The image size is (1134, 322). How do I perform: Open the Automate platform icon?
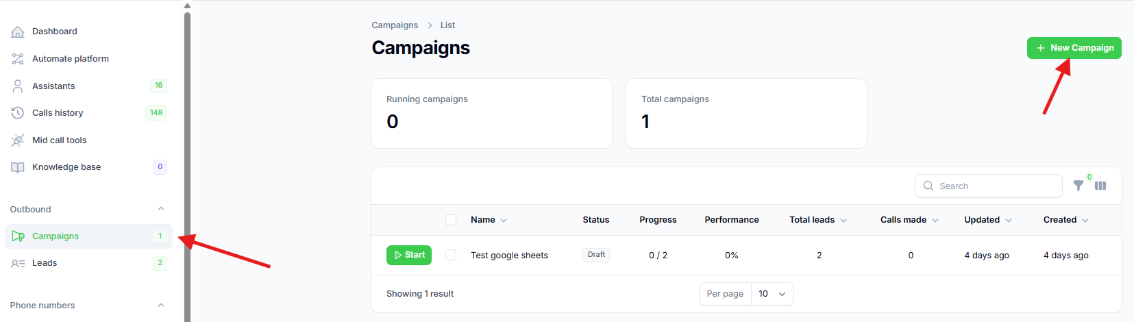point(18,59)
